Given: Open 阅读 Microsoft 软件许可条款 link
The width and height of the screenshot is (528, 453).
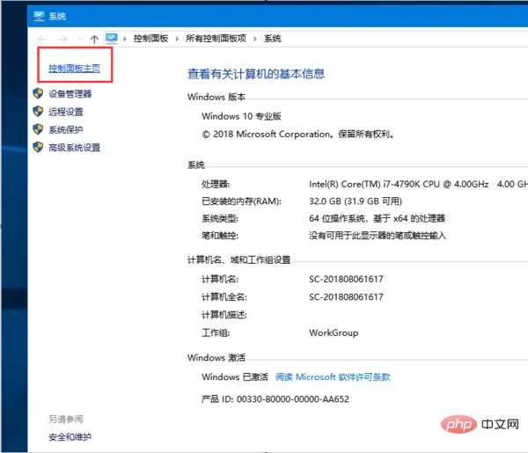Looking at the screenshot, I should tap(333, 377).
